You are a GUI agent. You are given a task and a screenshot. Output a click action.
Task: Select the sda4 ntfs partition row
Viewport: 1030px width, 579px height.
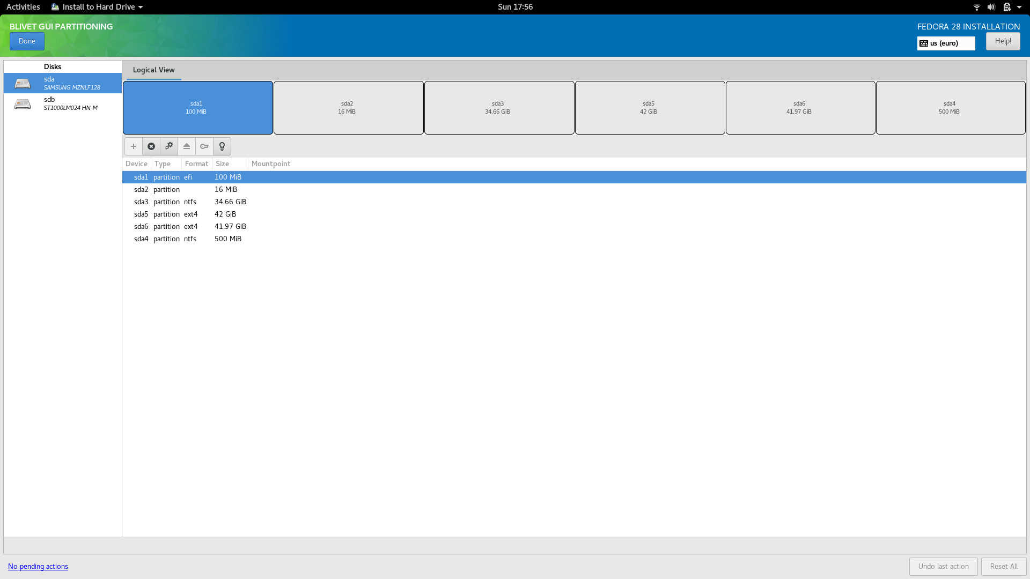tap(574, 239)
